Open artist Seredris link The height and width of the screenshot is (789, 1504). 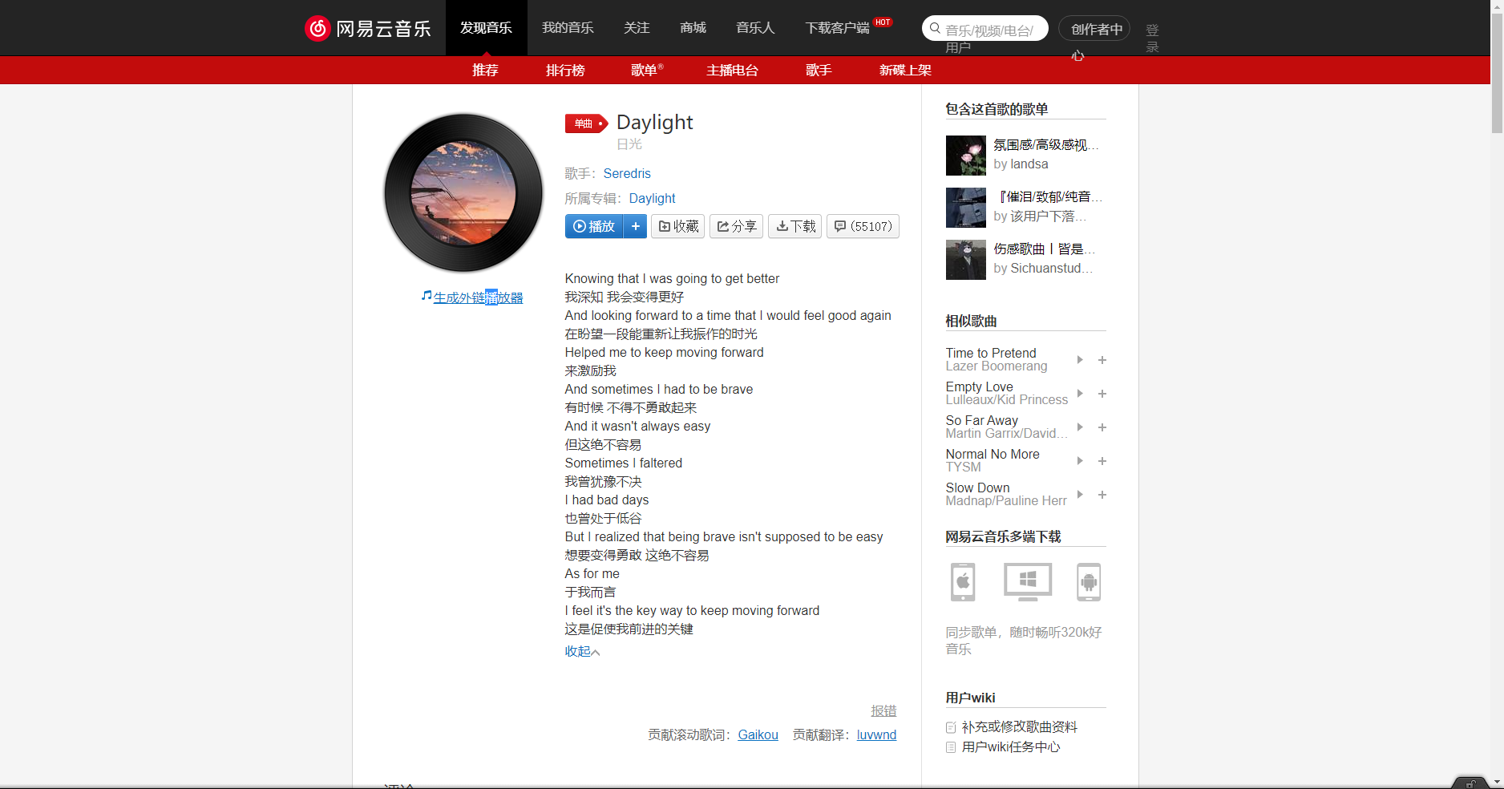(x=627, y=173)
